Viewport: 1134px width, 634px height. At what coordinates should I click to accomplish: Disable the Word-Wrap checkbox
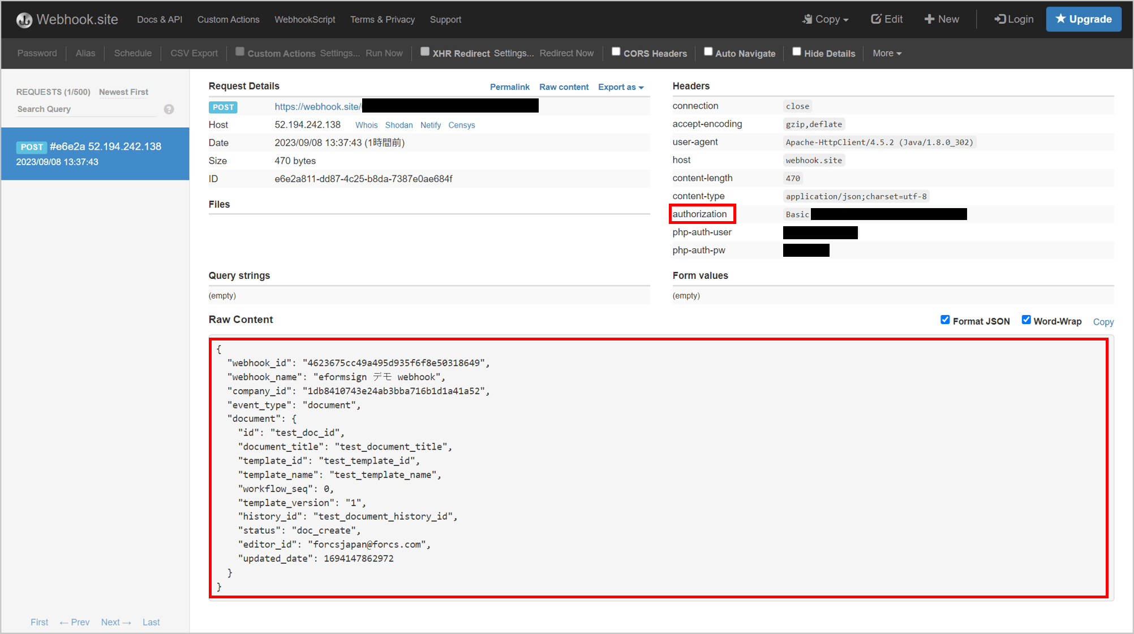(1026, 320)
